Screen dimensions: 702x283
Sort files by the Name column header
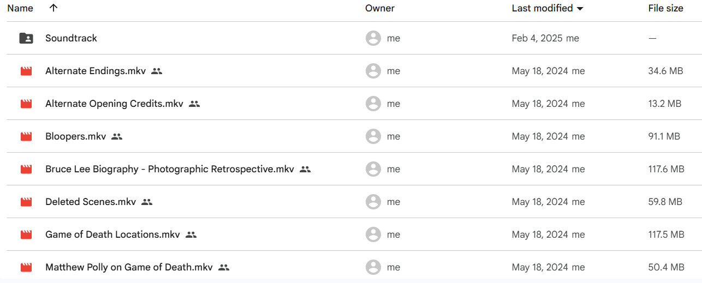click(20, 8)
